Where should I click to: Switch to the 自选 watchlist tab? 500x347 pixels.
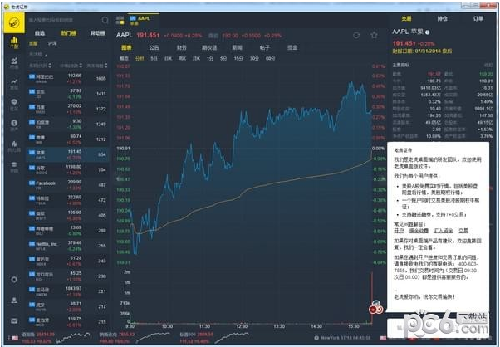[40, 33]
